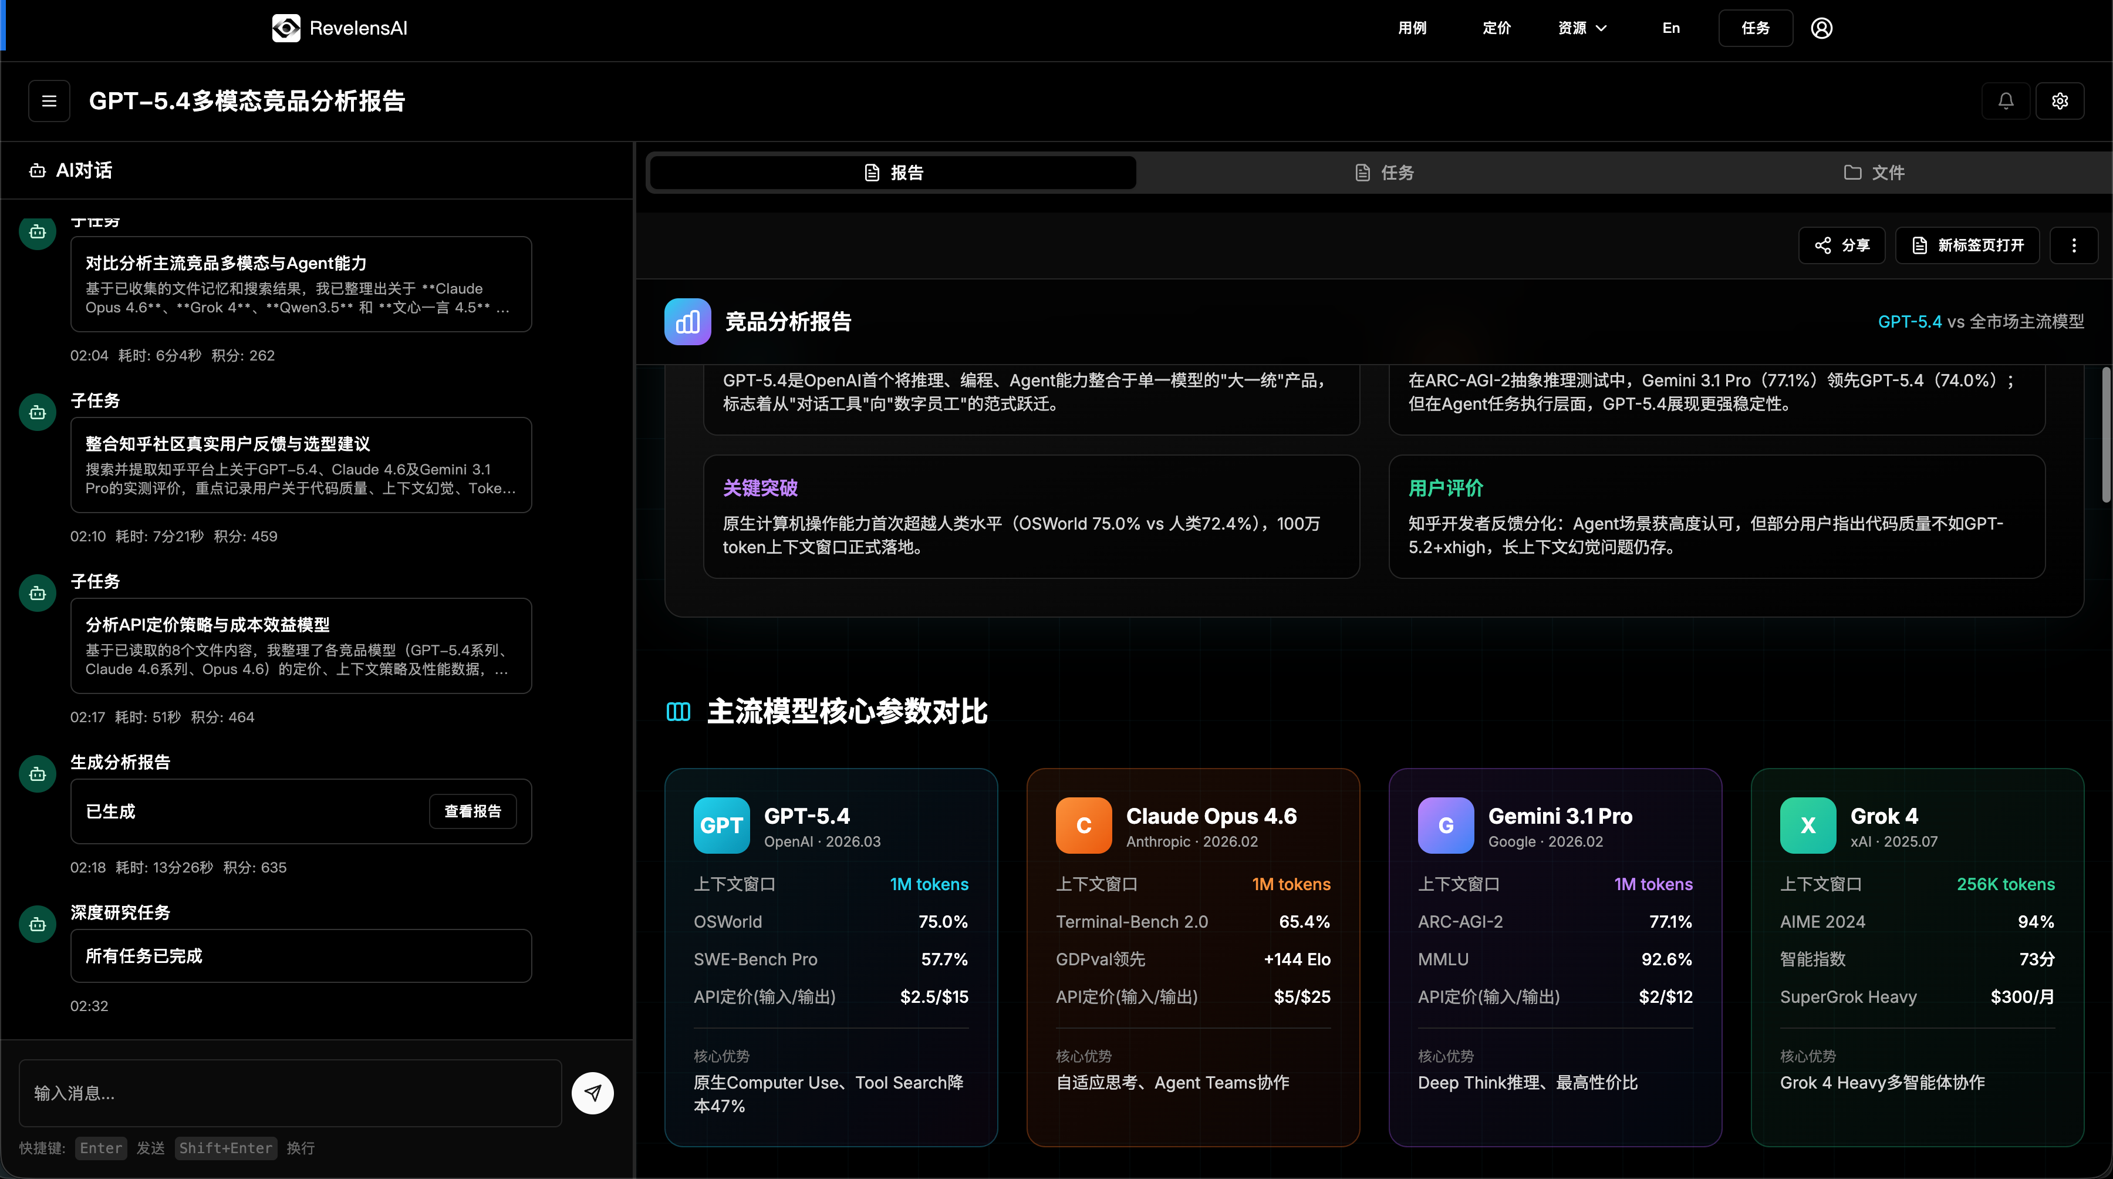
Task: Click the RevelensAI logo icon
Action: click(285, 28)
